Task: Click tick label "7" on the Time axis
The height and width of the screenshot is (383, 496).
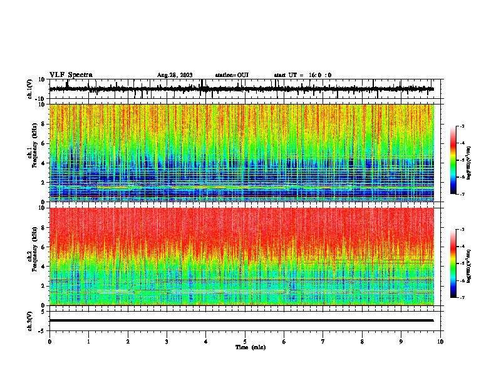Action: pos(323,342)
